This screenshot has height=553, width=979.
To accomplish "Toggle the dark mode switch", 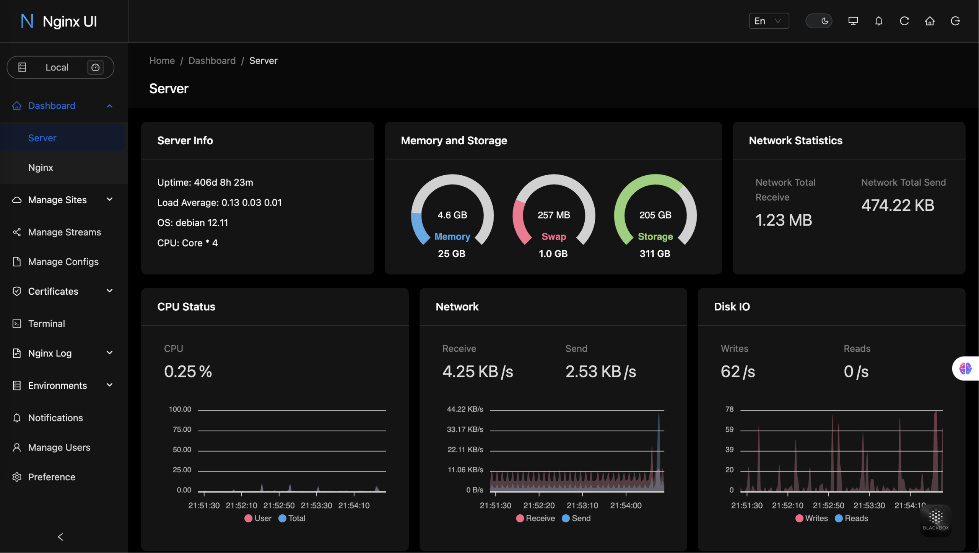I will pos(819,21).
